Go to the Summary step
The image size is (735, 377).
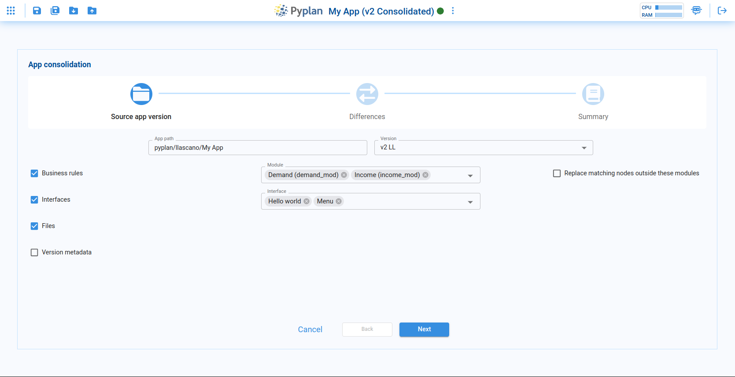click(x=593, y=94)
